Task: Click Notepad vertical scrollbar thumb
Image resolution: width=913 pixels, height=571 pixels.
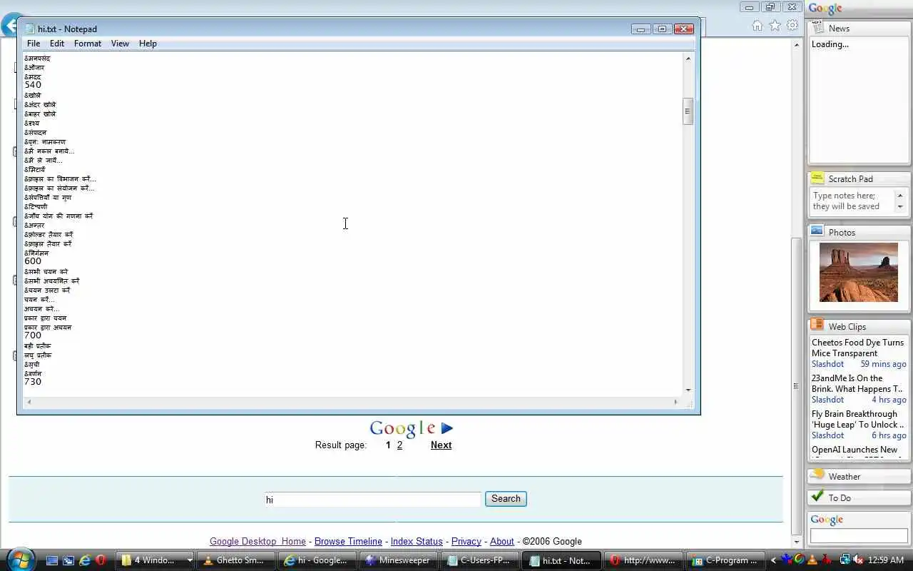Action: pos(688,111)
